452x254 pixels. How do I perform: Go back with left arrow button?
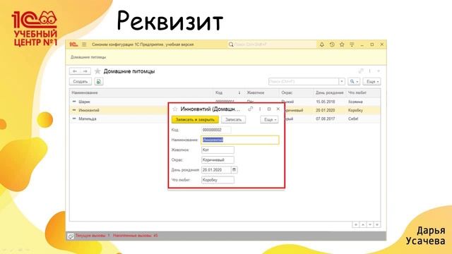click(x=75, y=71)
